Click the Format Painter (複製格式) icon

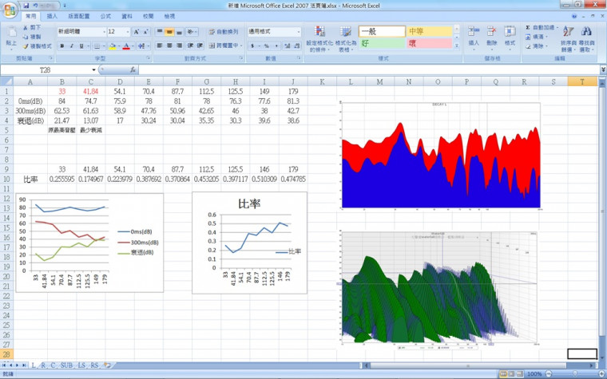click(x=39, y=46)
